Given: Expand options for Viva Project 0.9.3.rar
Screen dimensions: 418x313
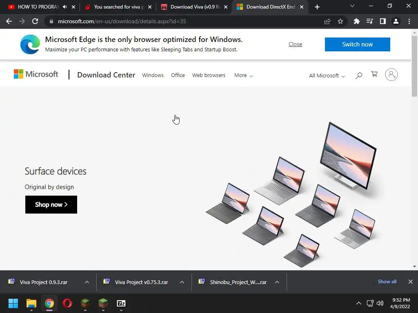Looking at the screenshot, I should click(87, 282).
